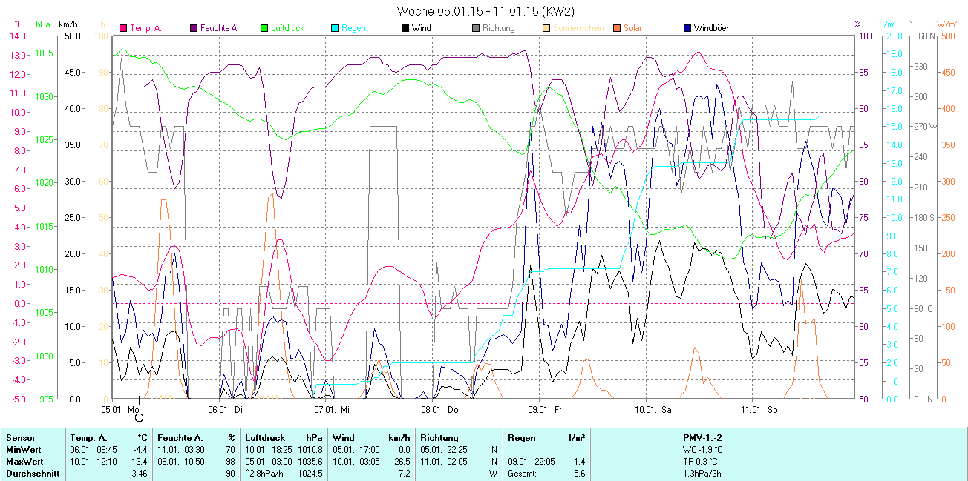The image size is (968, 481).
Task: Click the orange Solar legend swatch
Action: (616, 29)
